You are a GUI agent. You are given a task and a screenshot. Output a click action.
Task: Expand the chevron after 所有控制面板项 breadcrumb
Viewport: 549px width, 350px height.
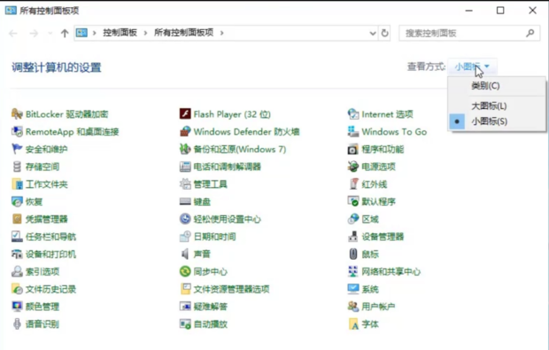tap(221, 33)
